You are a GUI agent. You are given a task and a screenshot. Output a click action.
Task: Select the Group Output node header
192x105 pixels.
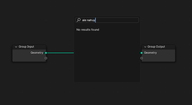click(158, 47)
